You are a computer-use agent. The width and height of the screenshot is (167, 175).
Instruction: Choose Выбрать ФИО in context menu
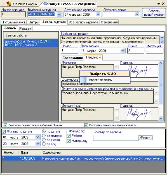tap(105, 74)
